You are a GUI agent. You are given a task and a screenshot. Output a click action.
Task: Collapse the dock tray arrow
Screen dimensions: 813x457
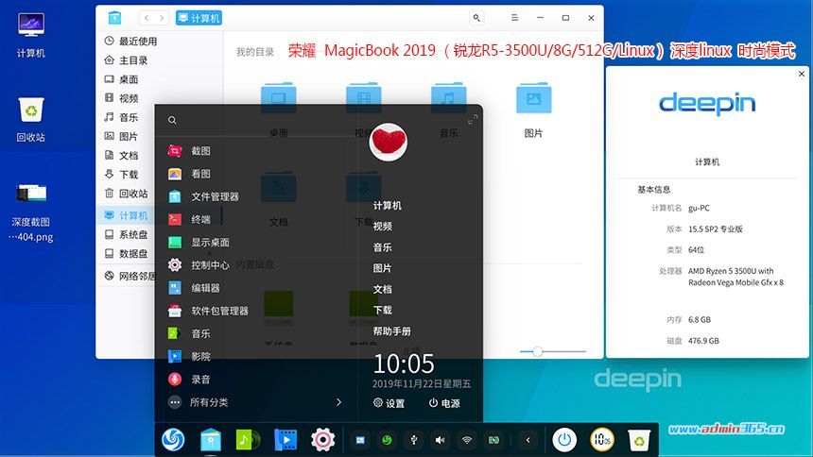tap(528, 440)
